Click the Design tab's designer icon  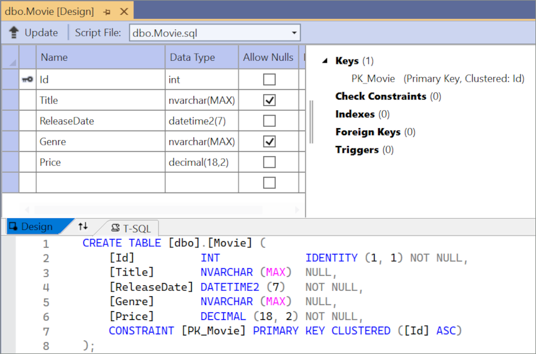pyautogui.click(x=13, y=226)
